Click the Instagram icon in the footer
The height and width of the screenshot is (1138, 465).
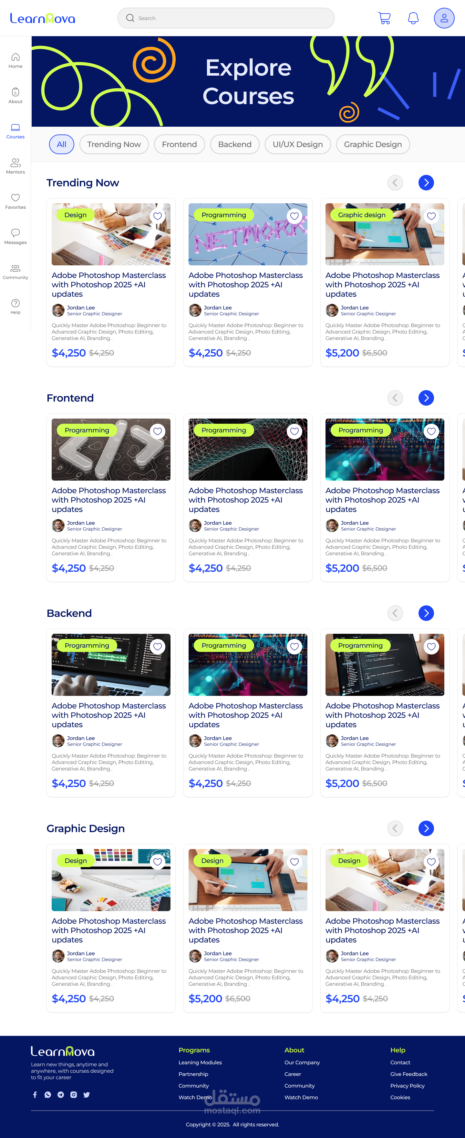74,1095
